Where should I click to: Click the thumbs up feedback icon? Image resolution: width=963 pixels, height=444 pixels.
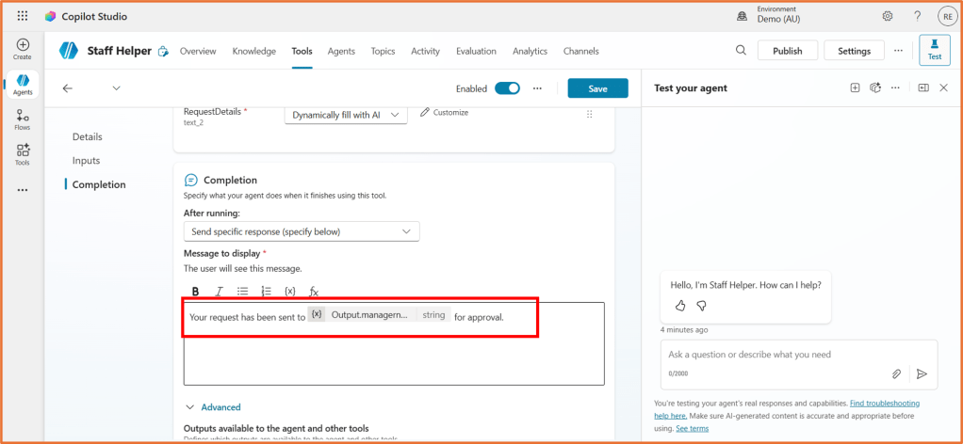(x=680, y=306)
